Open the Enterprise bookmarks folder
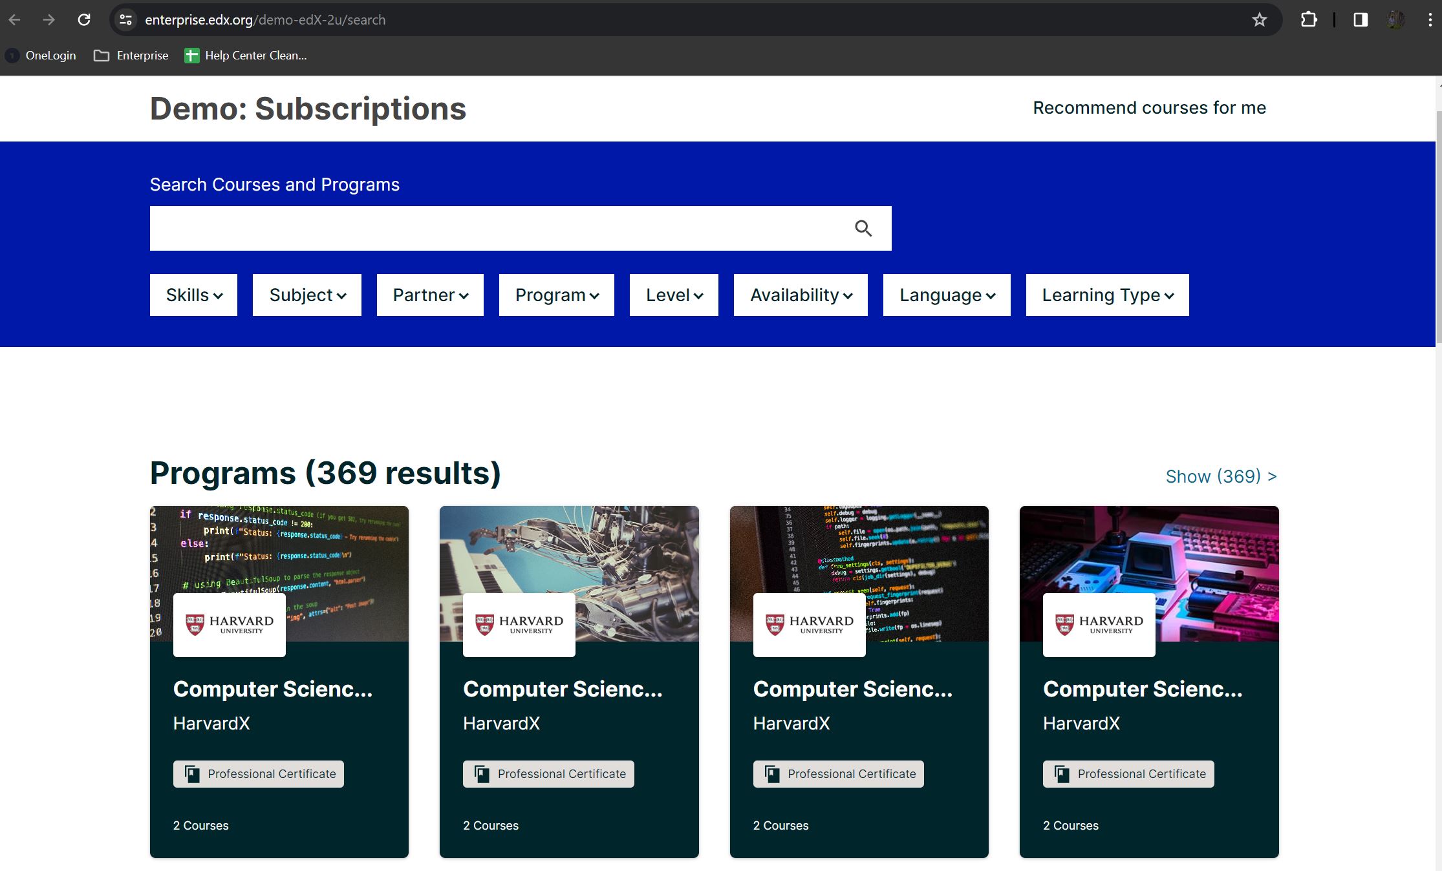1442x871 pixels. point(131,56)
